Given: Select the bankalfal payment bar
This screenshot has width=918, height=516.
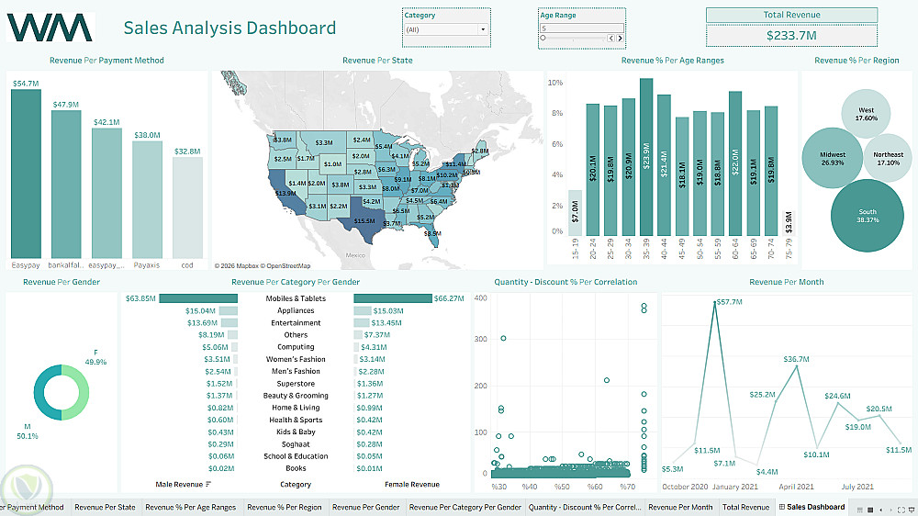Looking at the screenshot, I should click(66, 184).
